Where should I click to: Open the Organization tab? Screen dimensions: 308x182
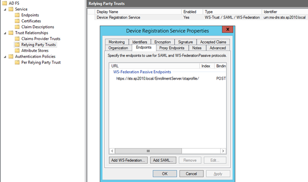point(118,48)
